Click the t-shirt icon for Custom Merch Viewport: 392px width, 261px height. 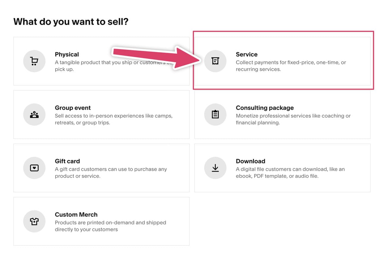click(x=34, y=221)
